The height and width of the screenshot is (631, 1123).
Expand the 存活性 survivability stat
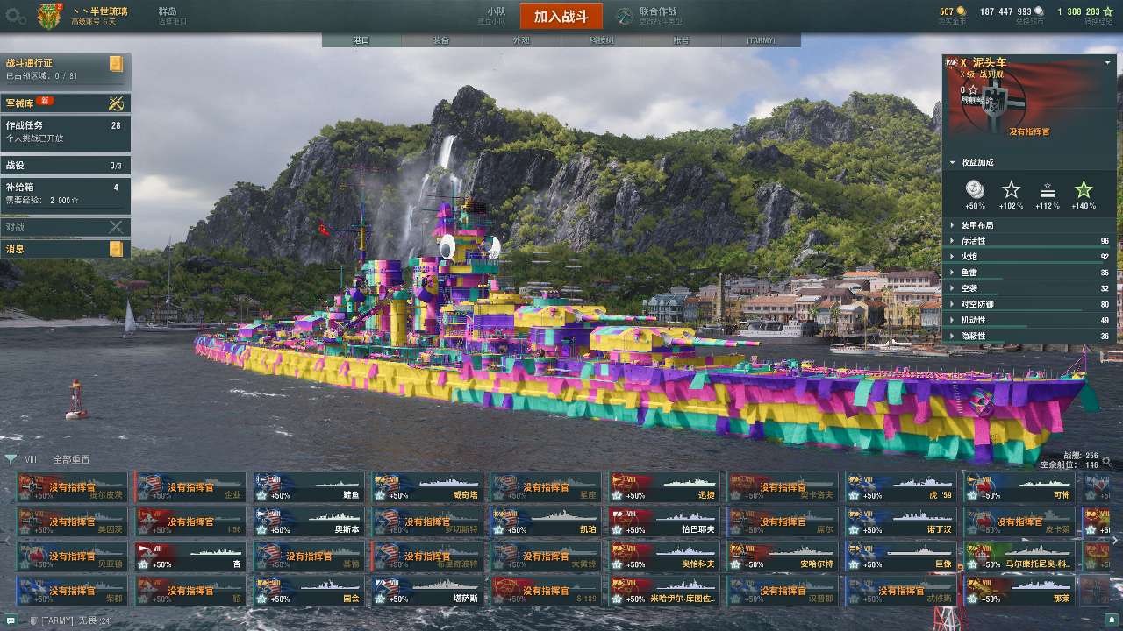tap(1029, 241)
